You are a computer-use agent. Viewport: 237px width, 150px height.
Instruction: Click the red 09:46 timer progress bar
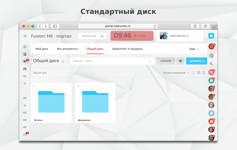pyautogui.click(x=132, y=36)
